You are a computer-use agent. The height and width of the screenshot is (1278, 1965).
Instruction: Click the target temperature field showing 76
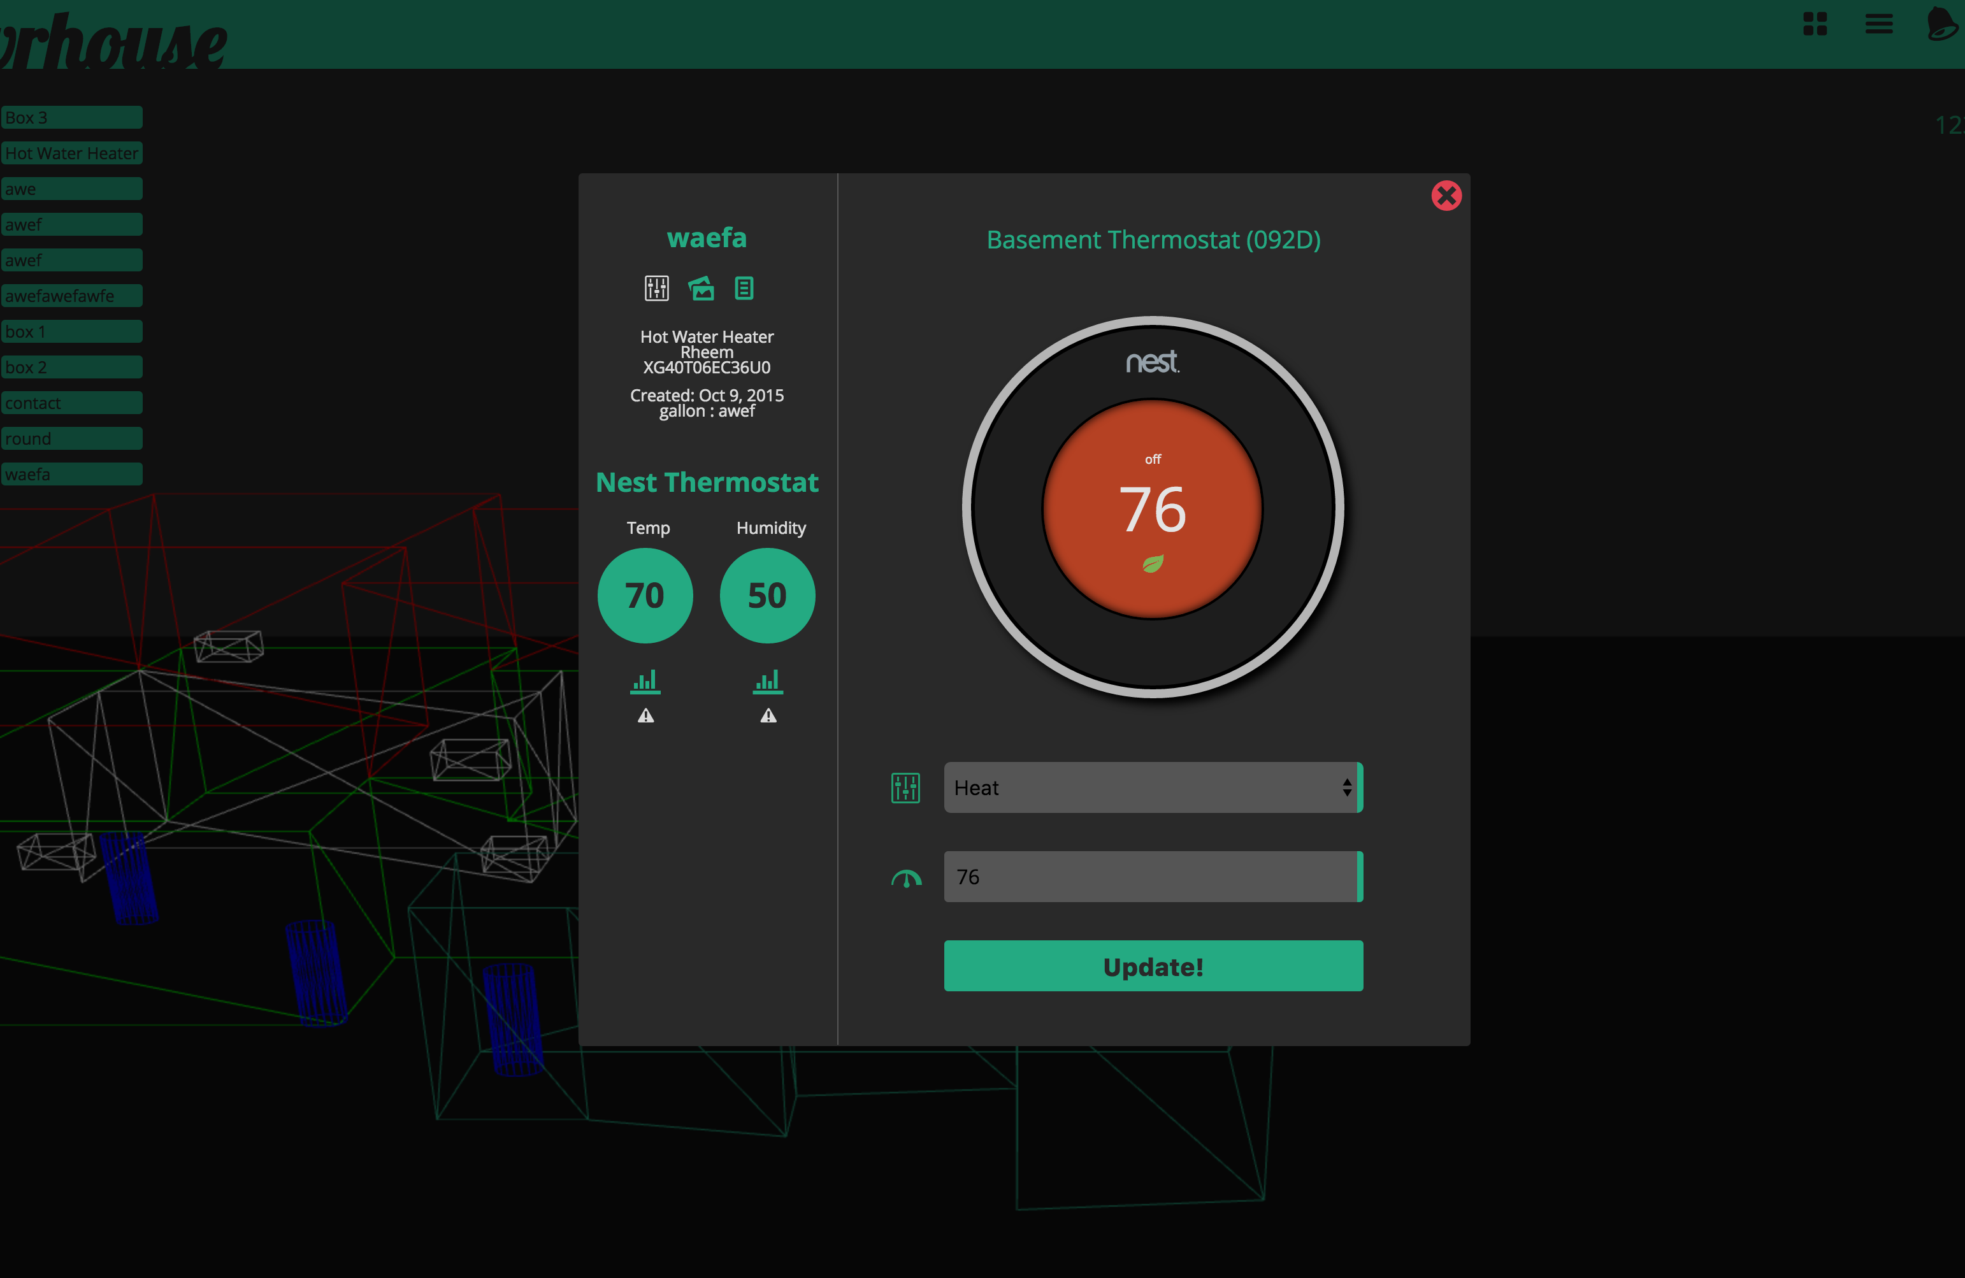[1153, 877]
